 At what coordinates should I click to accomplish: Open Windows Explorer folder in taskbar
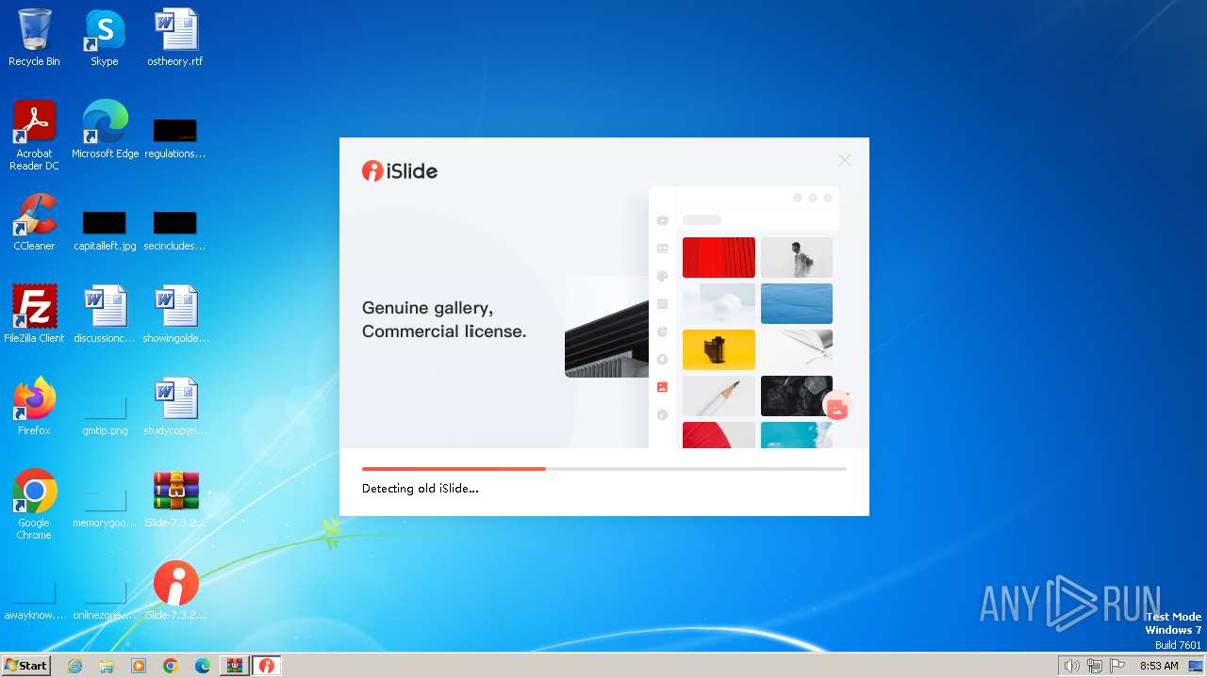(107, 666)
